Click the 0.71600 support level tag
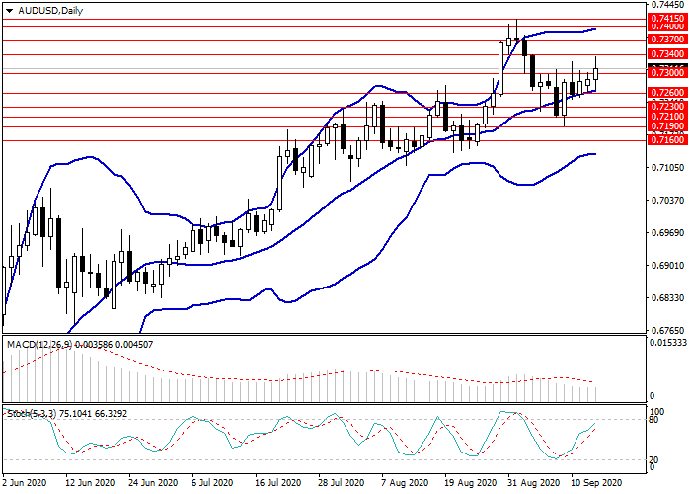The image size is (691, 494). [666, 141]
